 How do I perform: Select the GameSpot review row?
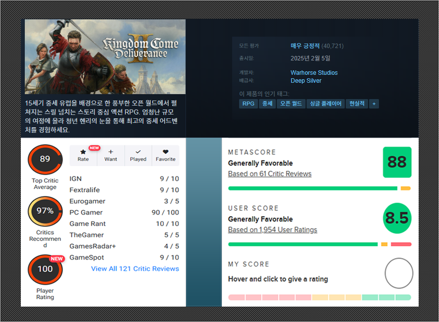tap(125, 258)
